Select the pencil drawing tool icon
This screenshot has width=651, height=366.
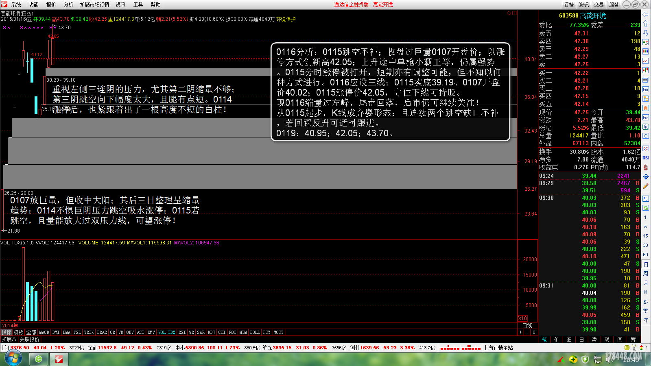click(x=646, y=186)
